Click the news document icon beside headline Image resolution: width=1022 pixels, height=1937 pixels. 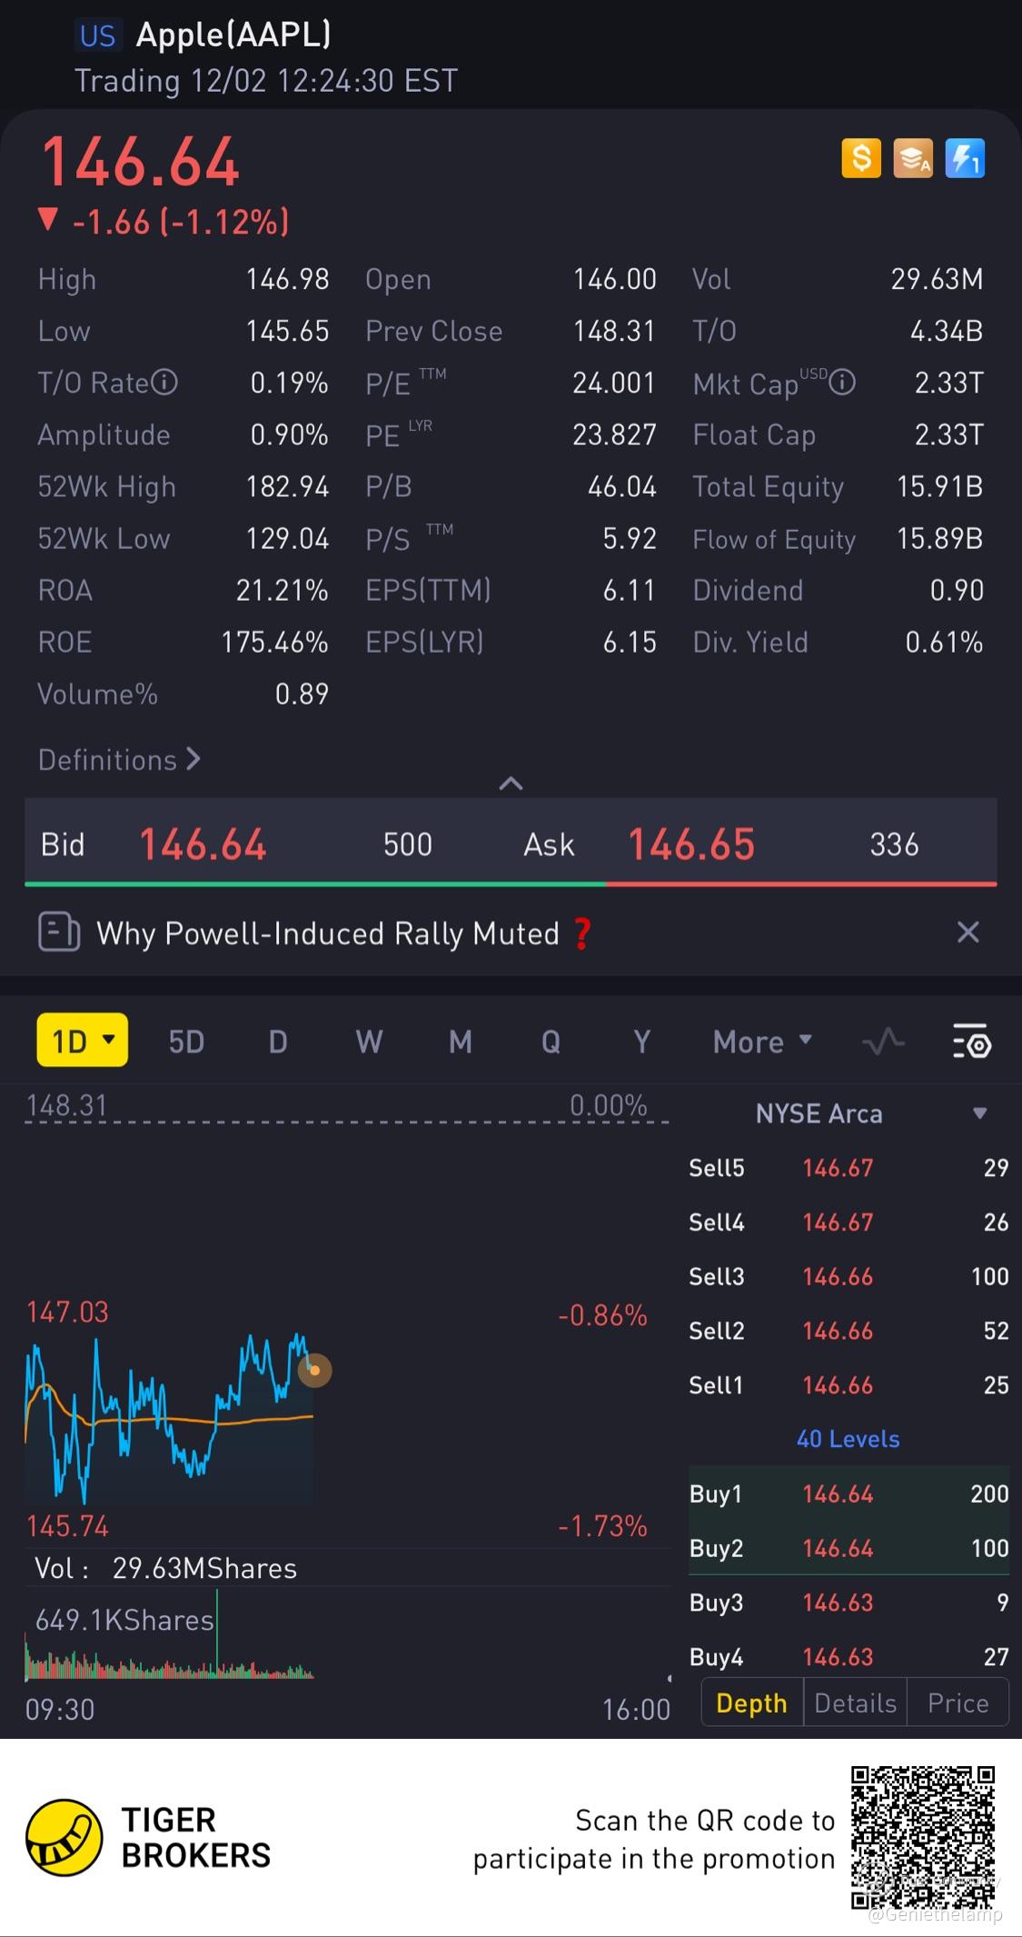coord(59,933)
